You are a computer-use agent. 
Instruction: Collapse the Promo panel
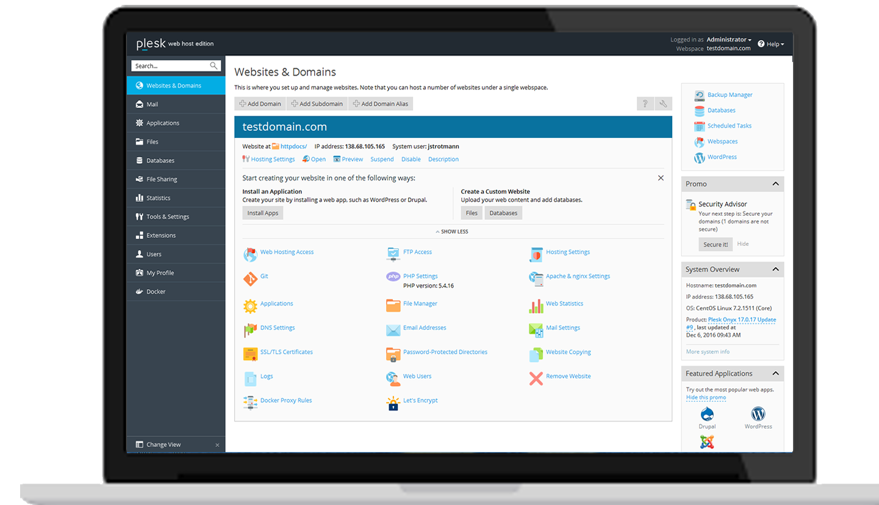(x=775, y=184)
